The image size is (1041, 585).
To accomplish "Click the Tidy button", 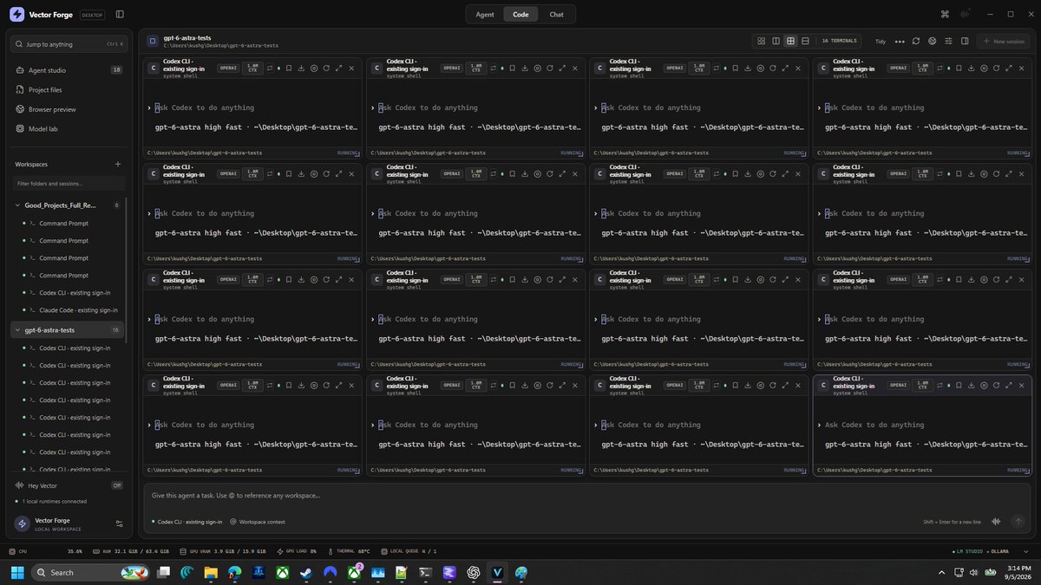I will 881,41.
